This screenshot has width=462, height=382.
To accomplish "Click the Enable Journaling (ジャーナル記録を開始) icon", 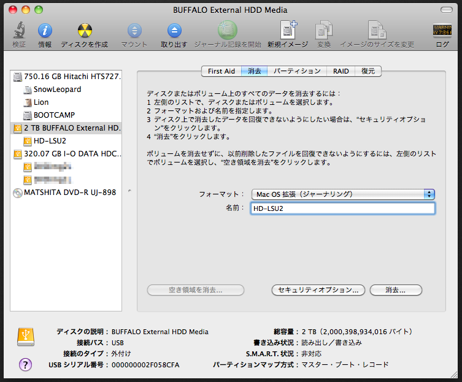I will point(228,30).
